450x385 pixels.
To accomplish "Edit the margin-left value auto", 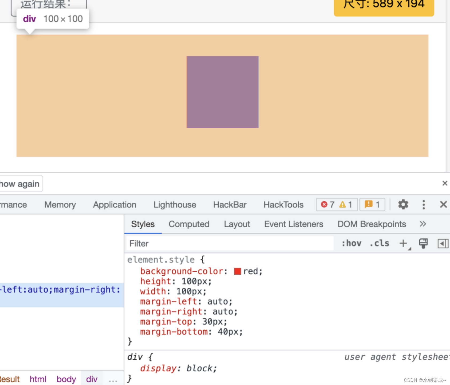I will pyautogui.click(x=218, y=302).
